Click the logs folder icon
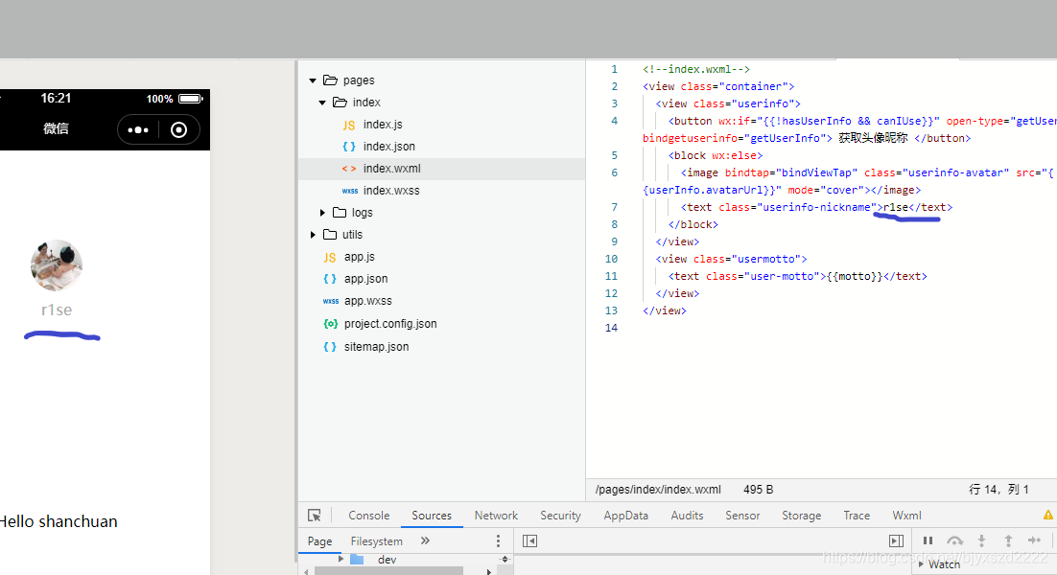The width and height of the screenshot is (1057, 575). click(x=340, y=212)
